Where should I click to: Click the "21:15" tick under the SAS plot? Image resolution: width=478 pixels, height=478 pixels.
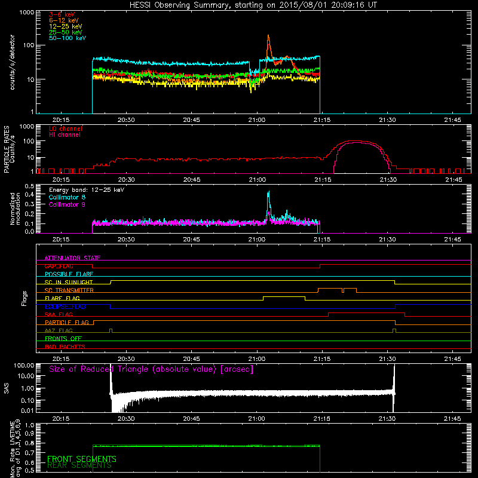click(x=322, y=419)
